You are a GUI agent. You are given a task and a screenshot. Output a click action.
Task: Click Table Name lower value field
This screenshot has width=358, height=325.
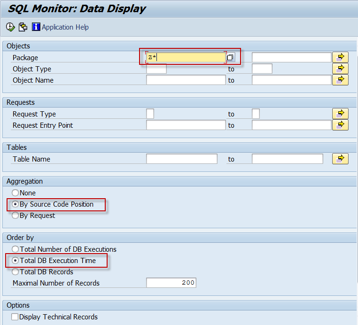(x=182, y=159)
